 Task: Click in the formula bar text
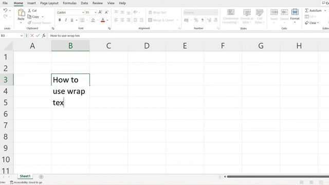click(65, 35)
